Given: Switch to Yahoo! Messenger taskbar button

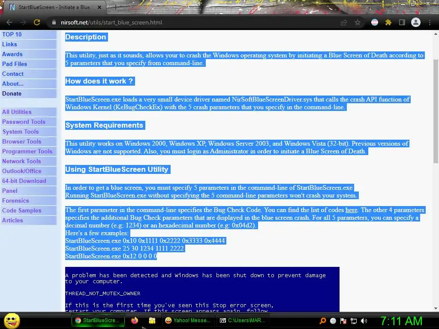Looking at the screenshot, I should (x=188, y=320).
